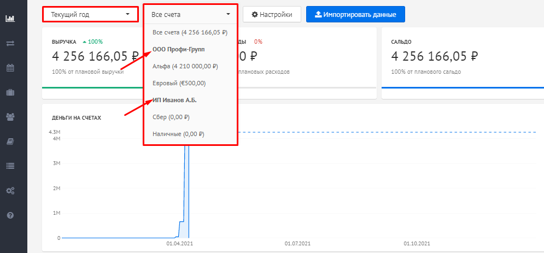This screenshot has height=253, width=544.
Task: Click the ВЫРУЧКА card heading
Action: [x=64, y=42]
